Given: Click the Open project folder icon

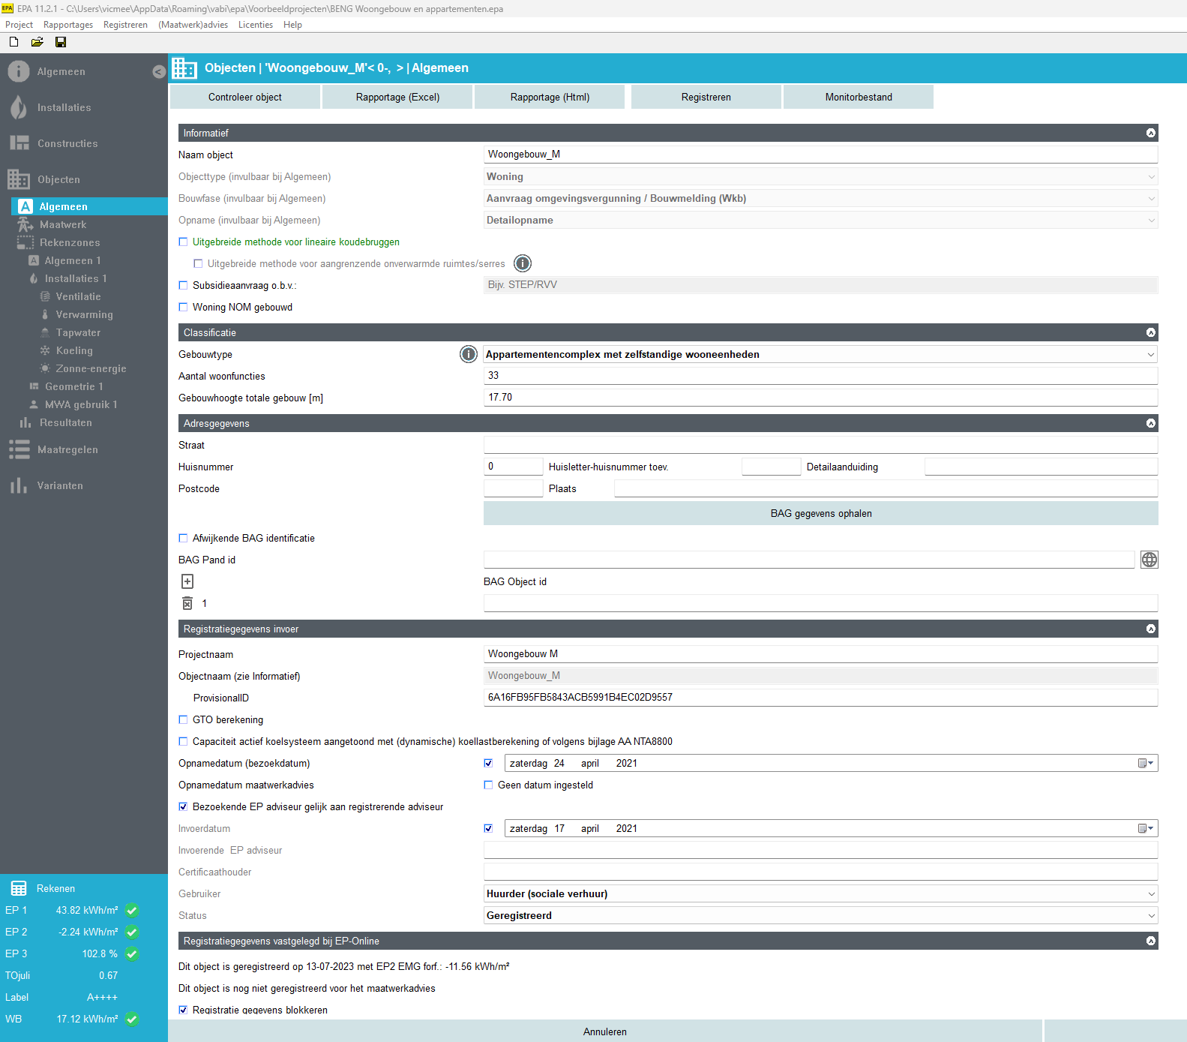Looking at the screenshot, I should (37, 42).
